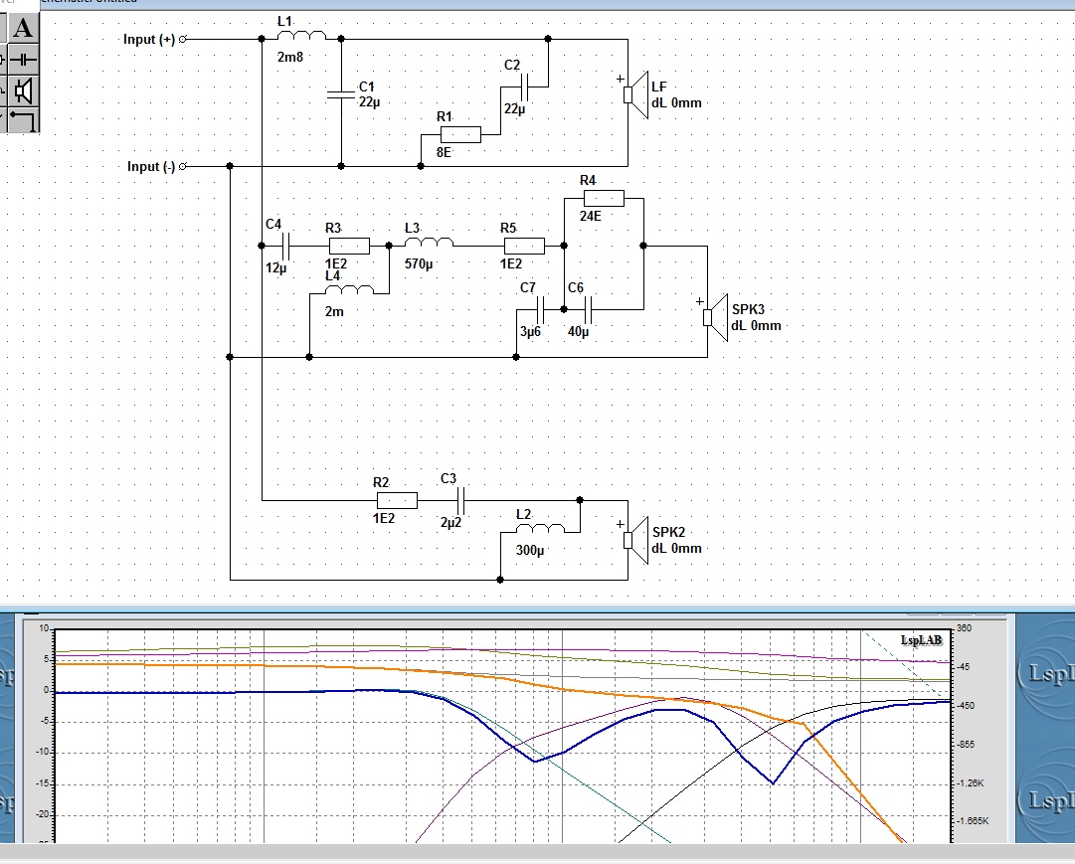Click the LF woofer speaker symbol
The image size is (1075, 864).
636,94
